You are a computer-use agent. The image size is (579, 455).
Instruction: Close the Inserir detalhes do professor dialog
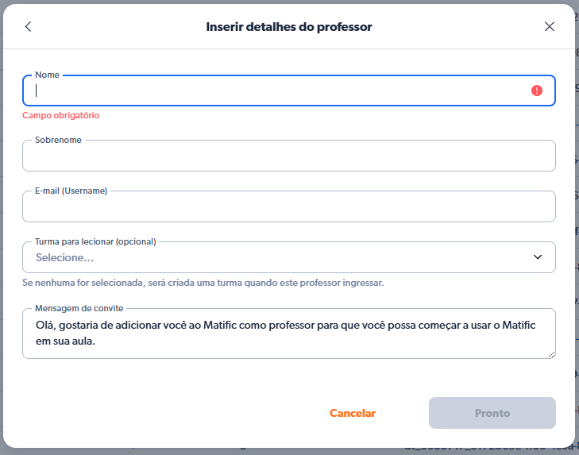click(550, 26)
